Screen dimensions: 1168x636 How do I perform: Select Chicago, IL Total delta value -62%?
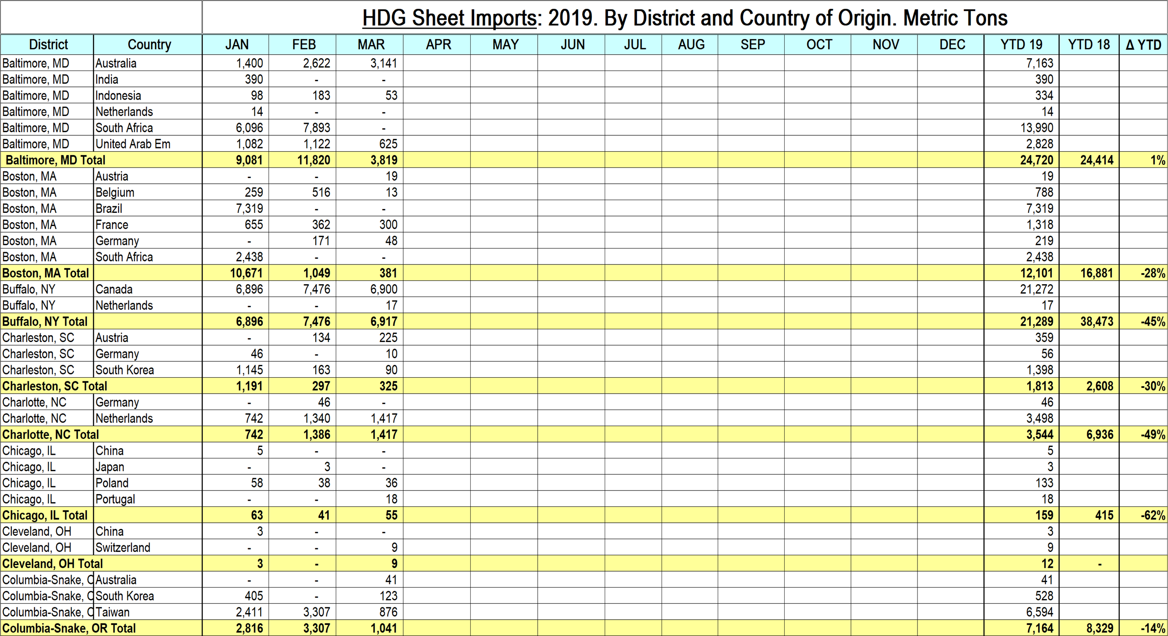point(1152,515)
